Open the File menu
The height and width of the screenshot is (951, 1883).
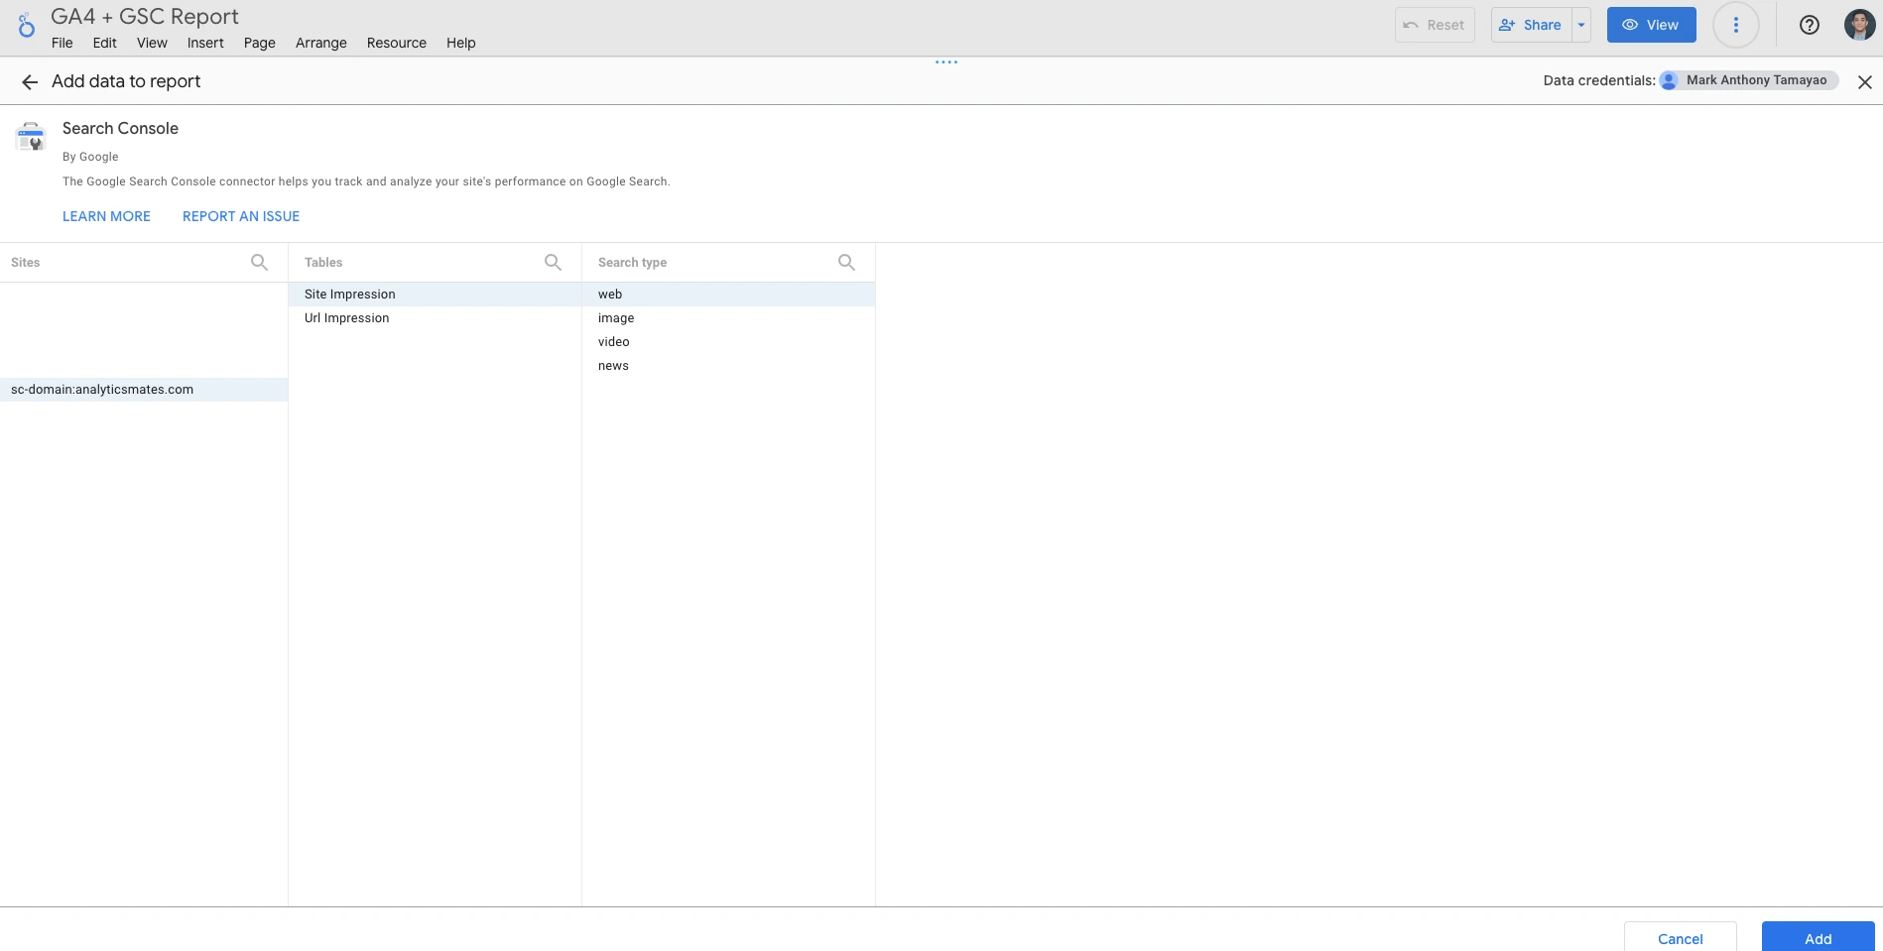pos(63,43)
